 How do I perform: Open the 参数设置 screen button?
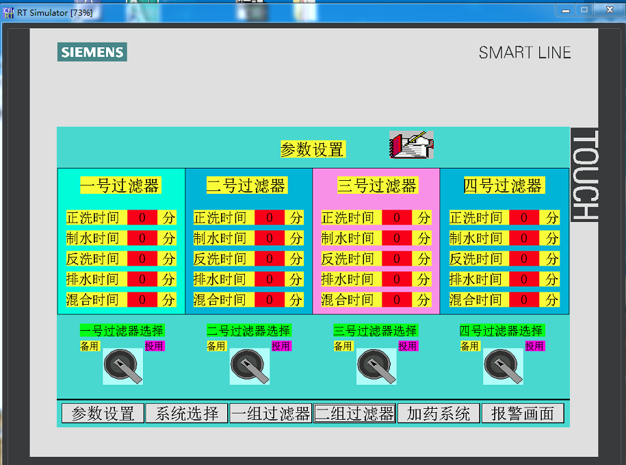click(103, 414)
